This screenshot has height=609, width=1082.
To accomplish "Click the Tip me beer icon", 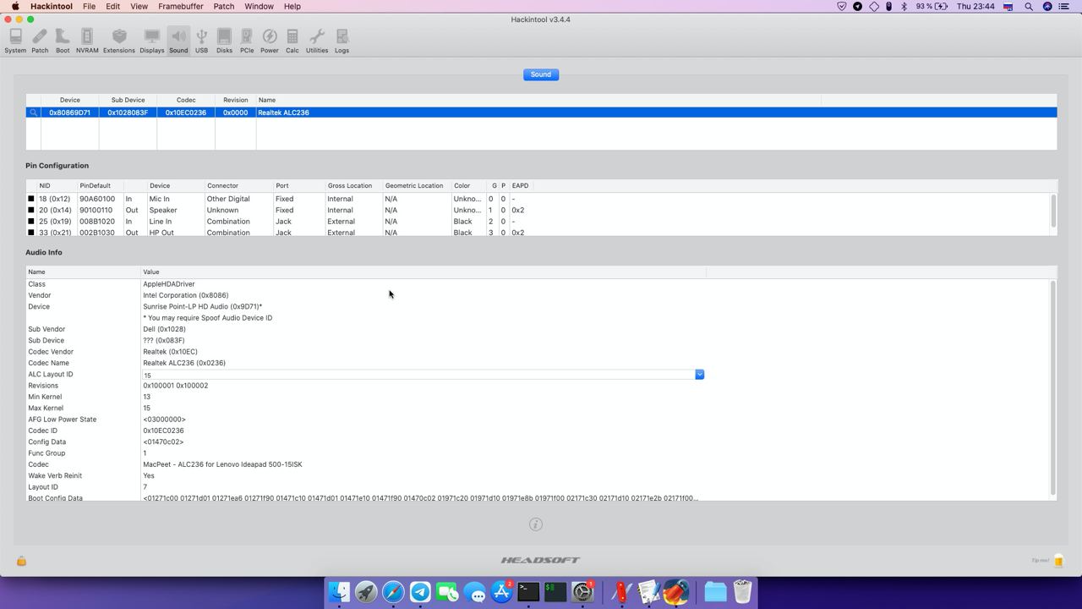I will [x=1058, y=560].
